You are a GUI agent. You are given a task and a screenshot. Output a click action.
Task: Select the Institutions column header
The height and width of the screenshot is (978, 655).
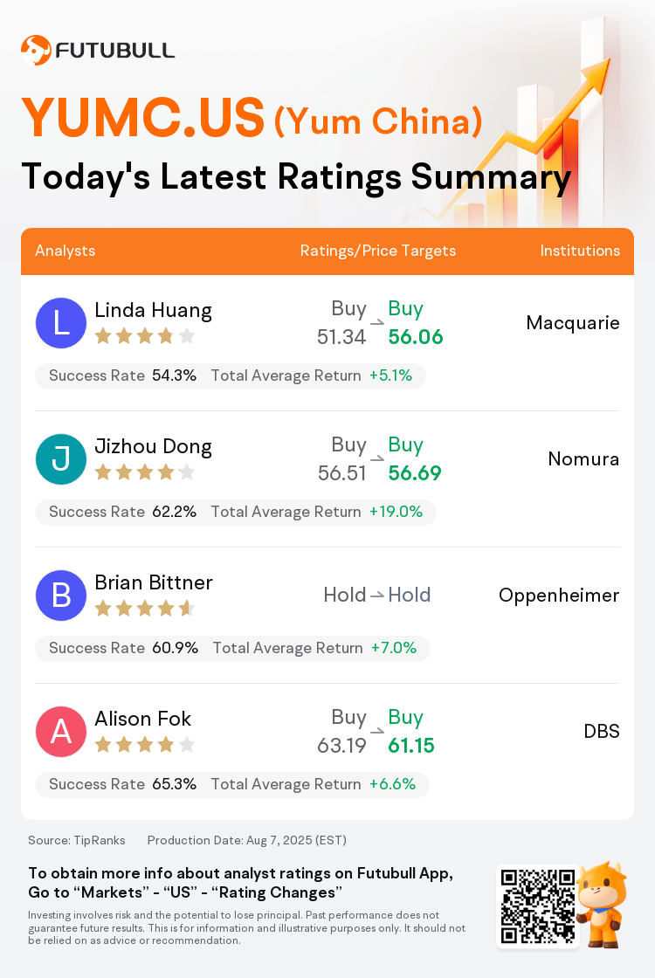580,251
